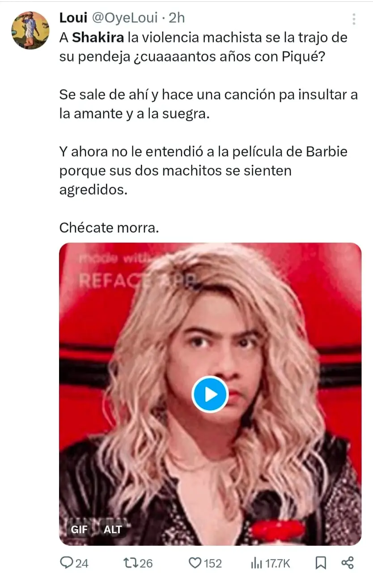Play the GIF with blue play button
This screenshot has width=373, height=573.
(x=210, y=394)
